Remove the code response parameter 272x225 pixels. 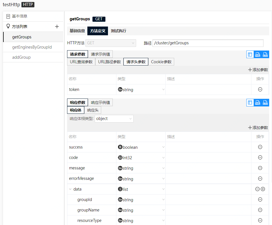260,158
